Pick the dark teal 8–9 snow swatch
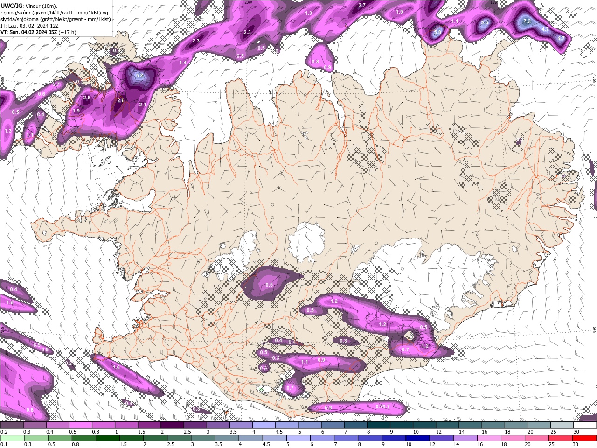 pyautogui.click(x=378, y=425)
